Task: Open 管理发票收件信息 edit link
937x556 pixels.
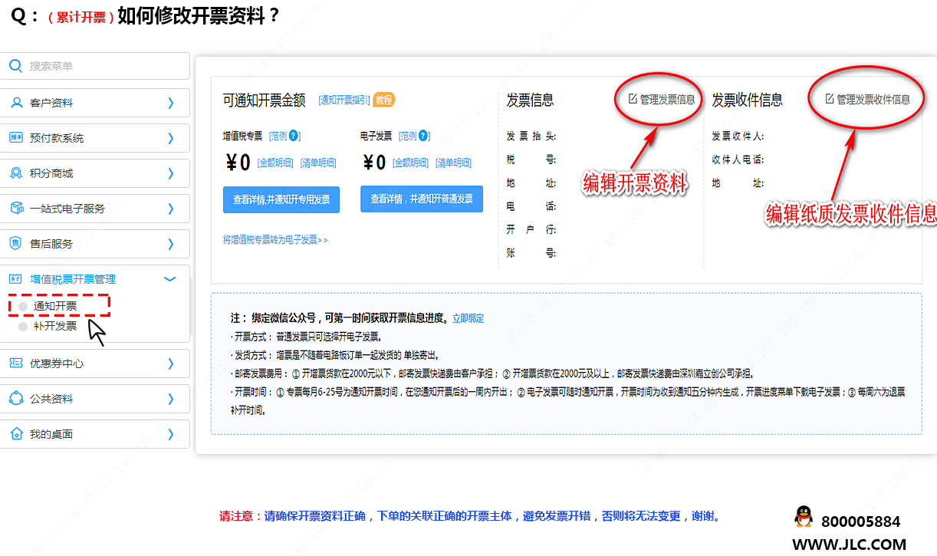Action: (867, 100)
